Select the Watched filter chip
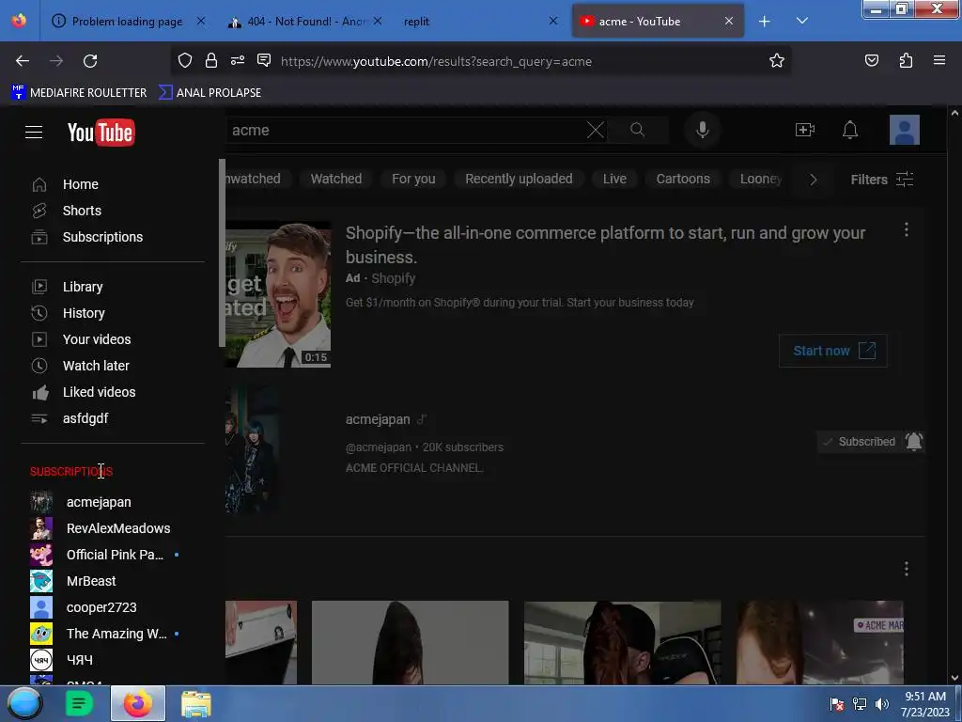 [335, 179]
